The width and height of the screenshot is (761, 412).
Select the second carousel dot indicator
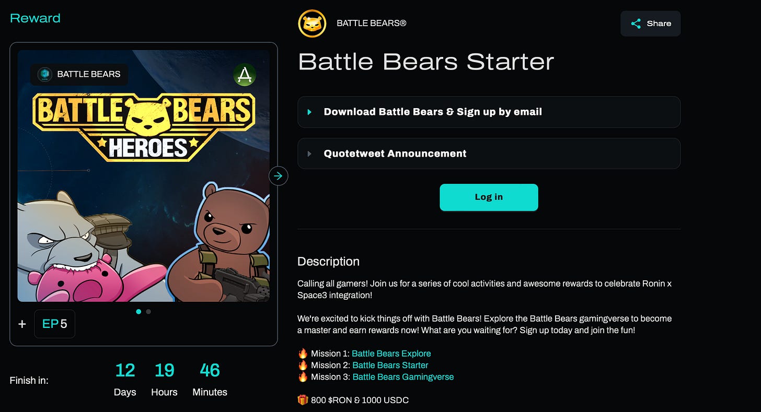point(148,311)
